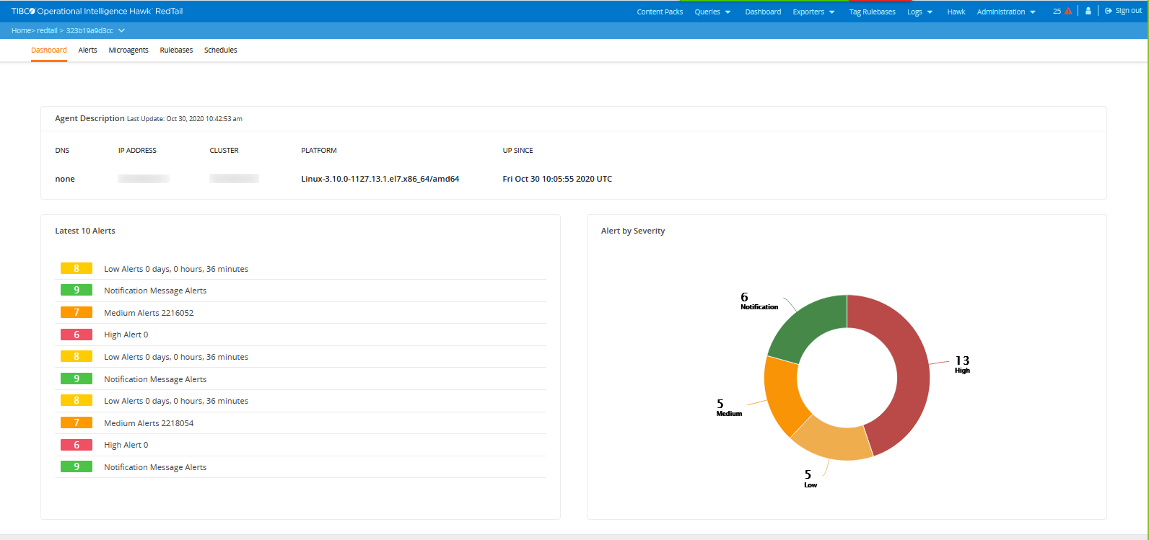Open Content Packs in top navigation
The image size is (1149, 540).
pos(660,12)
